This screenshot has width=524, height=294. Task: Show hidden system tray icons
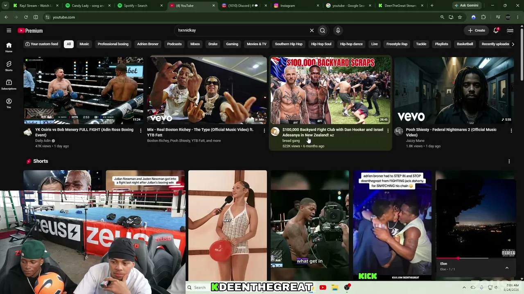click(464, 287)
